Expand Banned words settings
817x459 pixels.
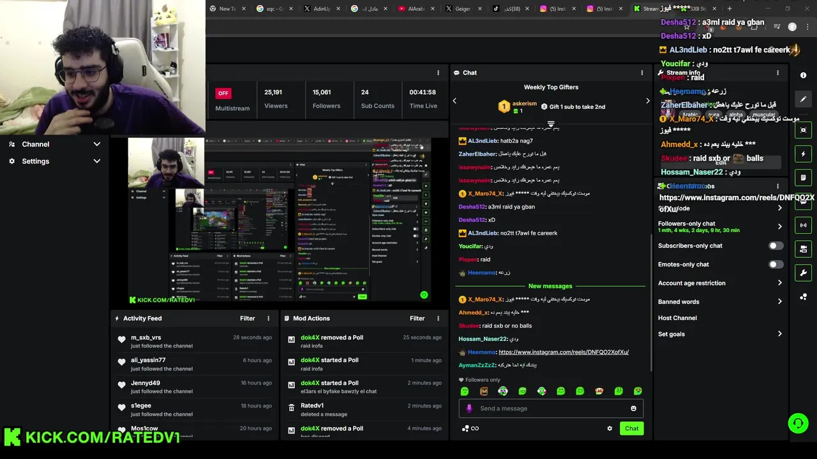(779, 302)
